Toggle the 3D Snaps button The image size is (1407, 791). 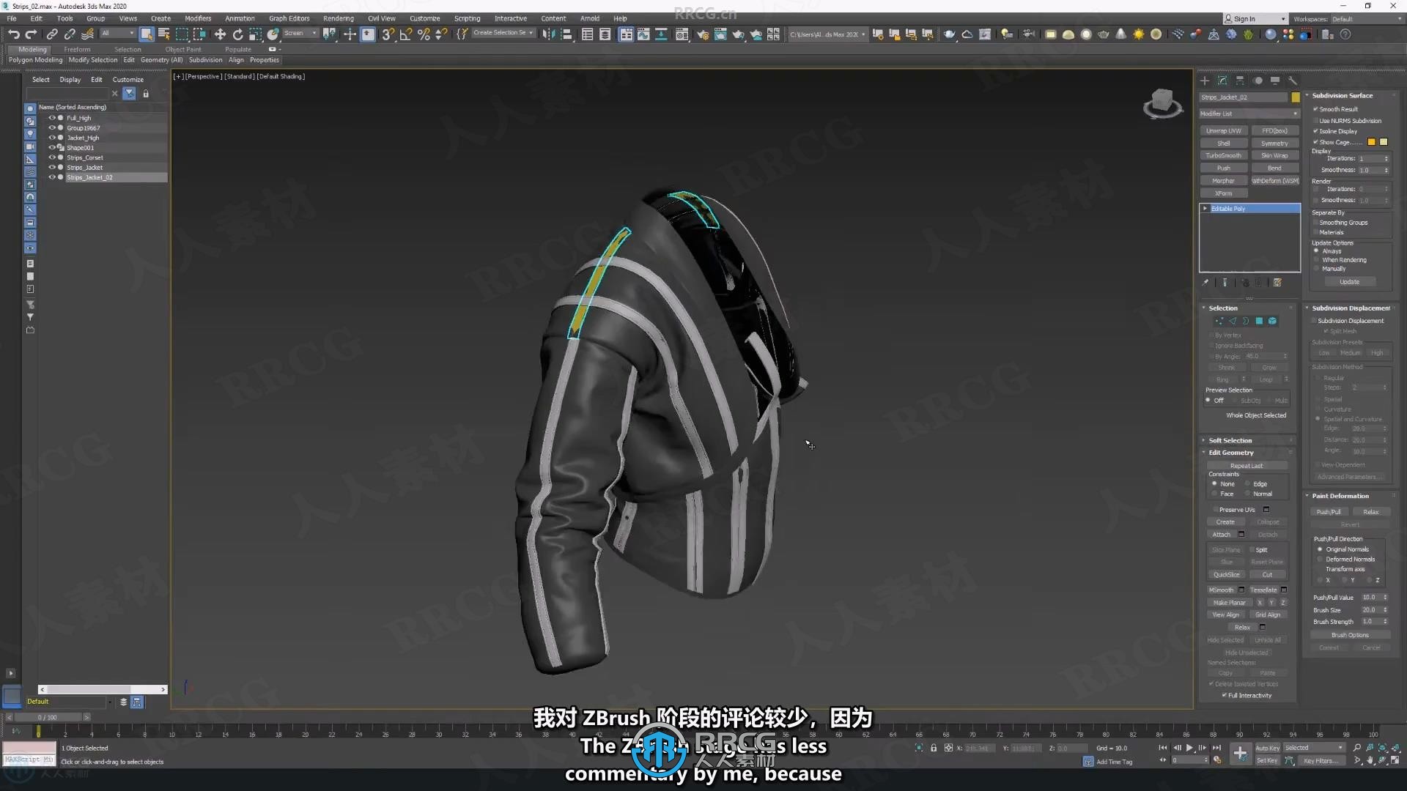tap(388, 34)
